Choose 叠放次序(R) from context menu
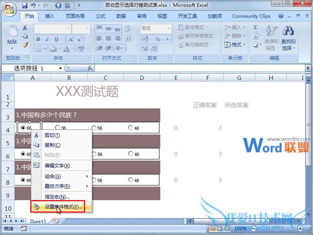The width and height of the screenshot is (313, 235). pyautogui.click(x=62, y=186)
